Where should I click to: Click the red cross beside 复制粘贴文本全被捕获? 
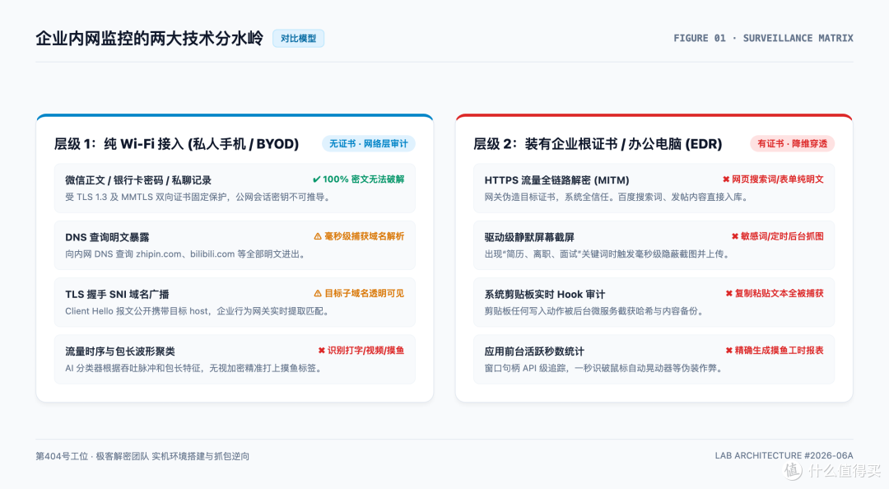tap(729, 294)
